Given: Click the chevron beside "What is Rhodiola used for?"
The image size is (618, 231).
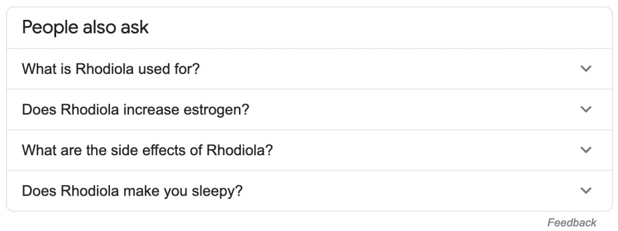Looking at the screenshot, I should 586,69.
